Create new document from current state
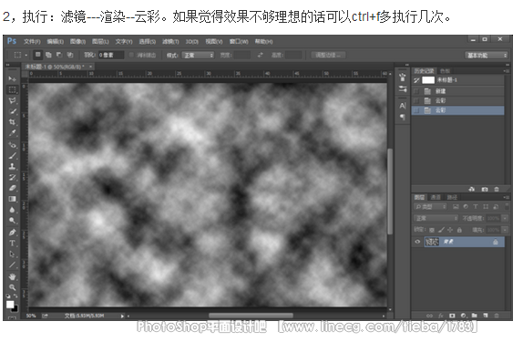 pos(472,189)
